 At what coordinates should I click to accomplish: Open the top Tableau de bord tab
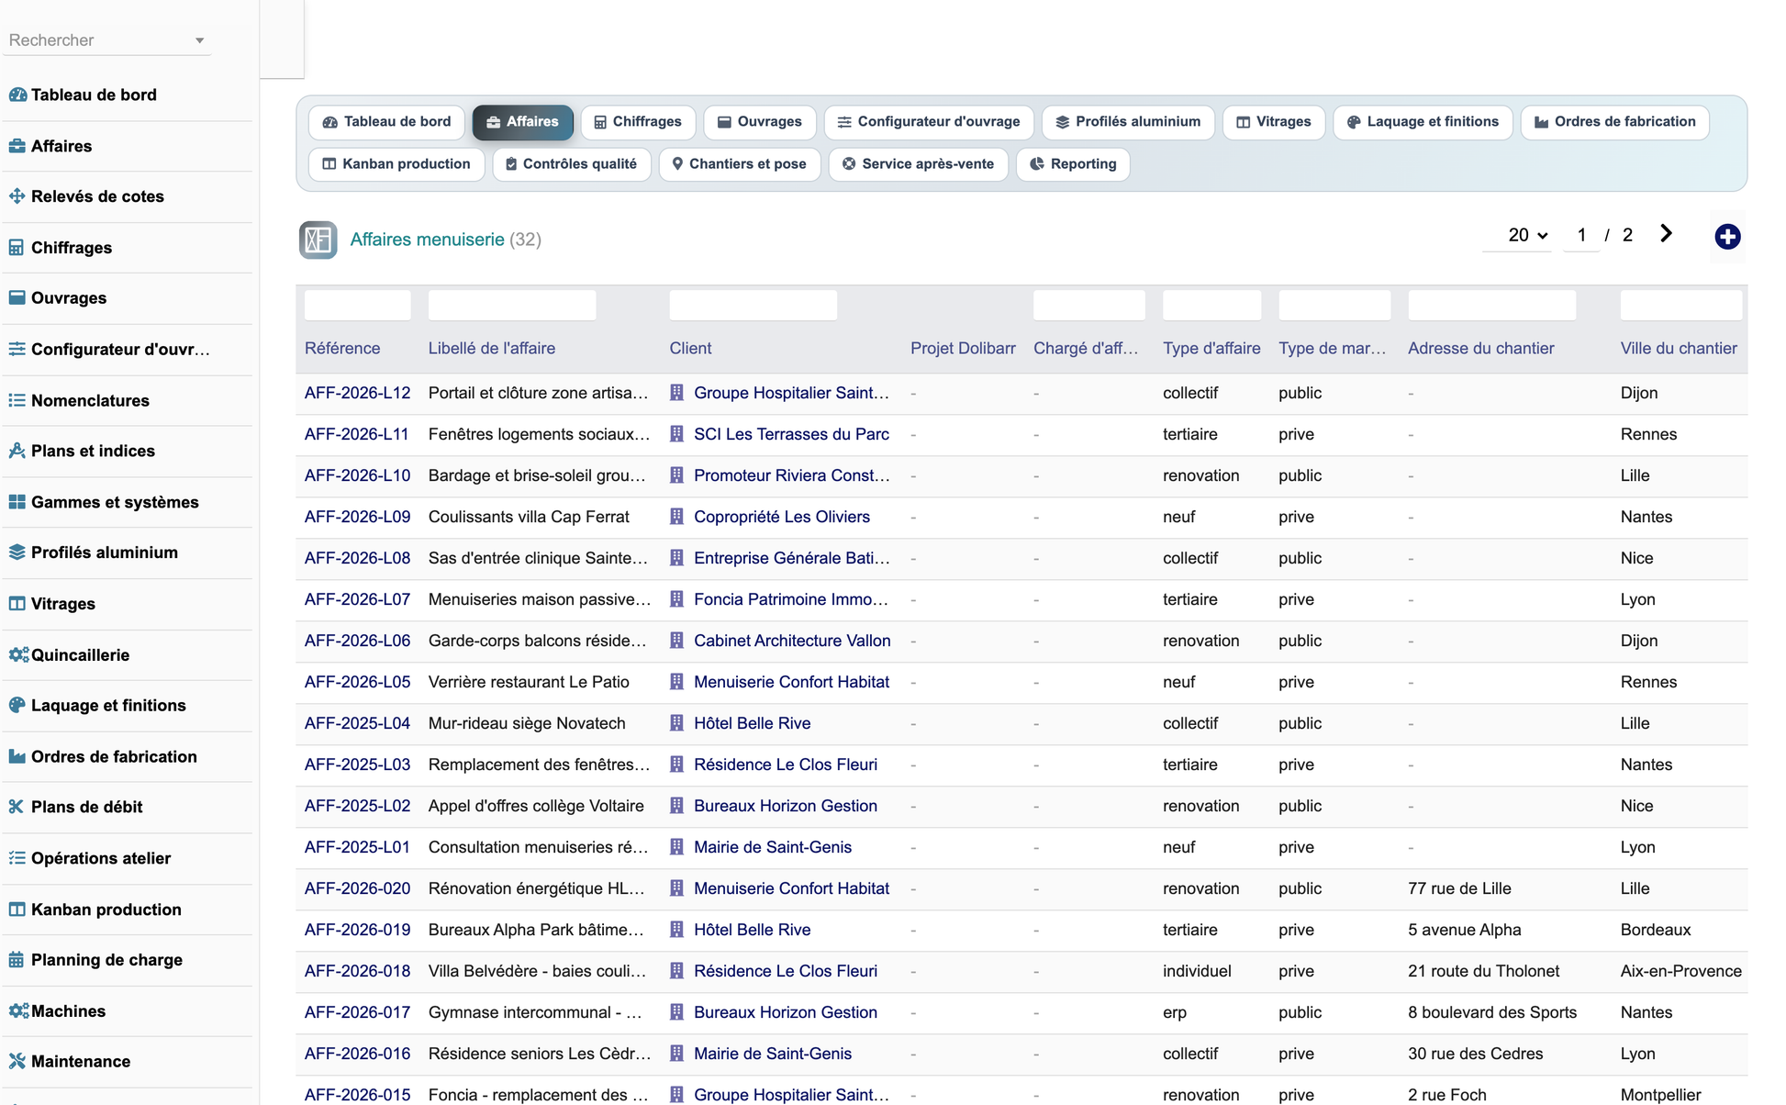tap(386, 122)
